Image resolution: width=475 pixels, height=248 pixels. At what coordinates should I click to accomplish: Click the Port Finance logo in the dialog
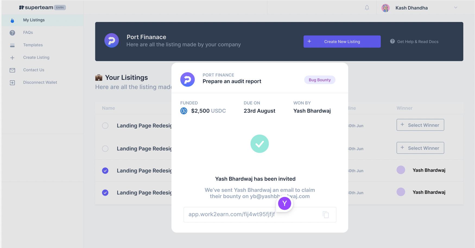[187, 79]
